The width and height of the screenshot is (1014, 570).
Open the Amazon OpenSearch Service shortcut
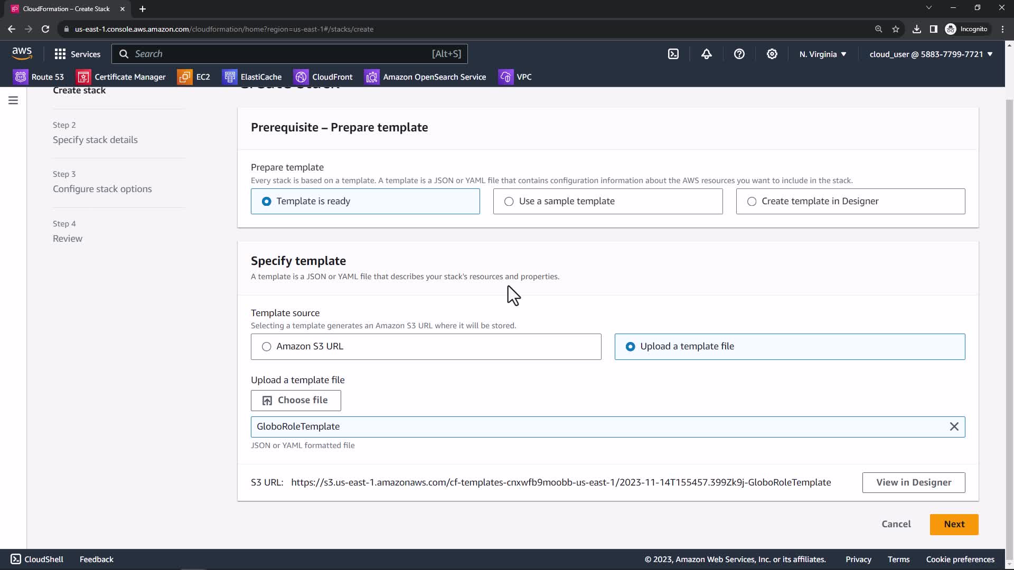click(x=425, y=77)
